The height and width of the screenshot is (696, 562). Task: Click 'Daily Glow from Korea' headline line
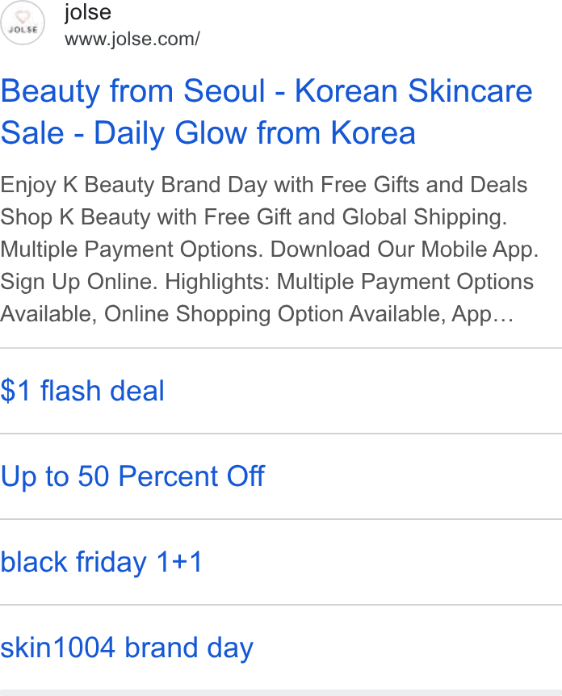255,133
